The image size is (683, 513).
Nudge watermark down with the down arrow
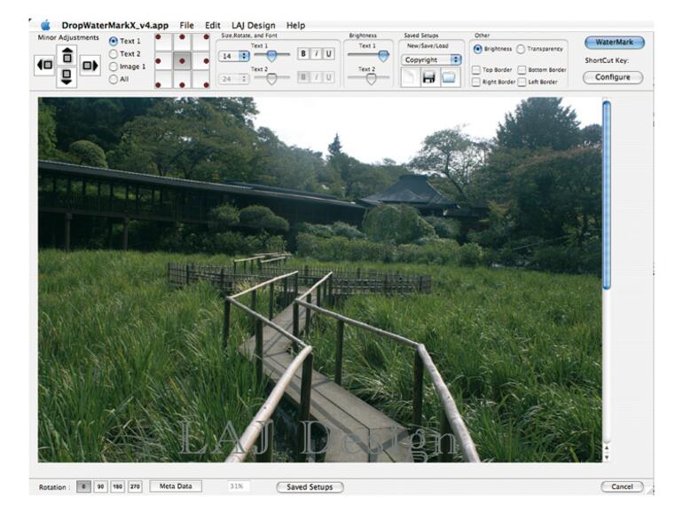click(67, 77)
